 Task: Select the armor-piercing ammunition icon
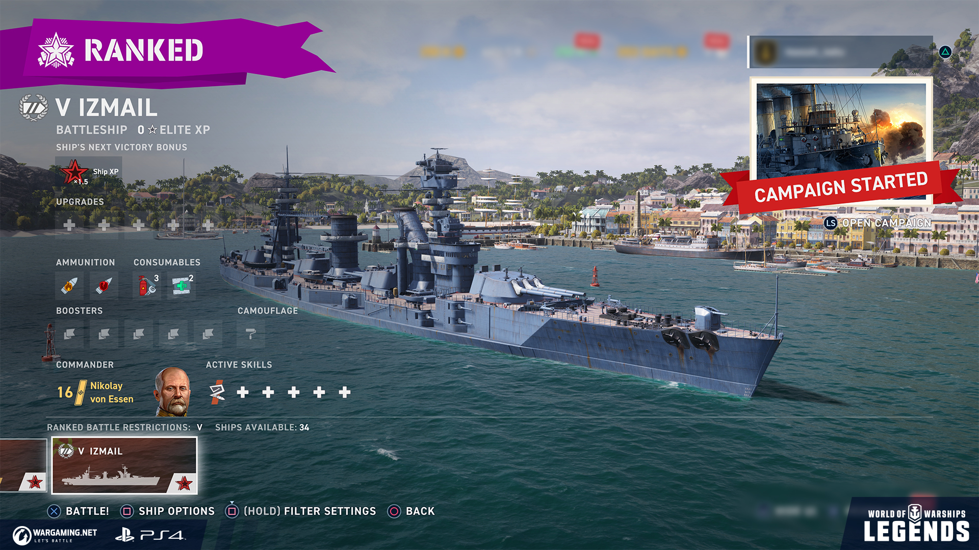pyautogui.click(x=104, y=286)
